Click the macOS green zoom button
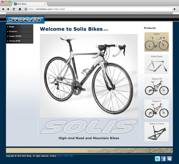Image resolution: width=179 pixels, height=164 pixels. coord(10,2)
